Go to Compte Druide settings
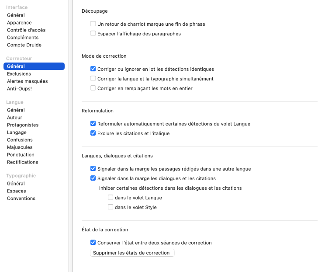The image size is (325, 272). point(24,45)
